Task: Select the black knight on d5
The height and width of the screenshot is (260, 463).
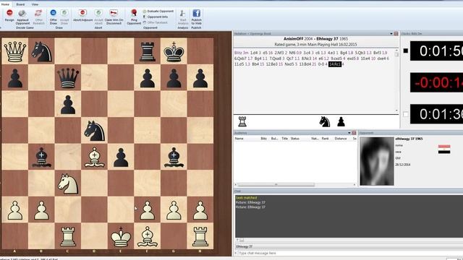Action: tap(95, 130)
